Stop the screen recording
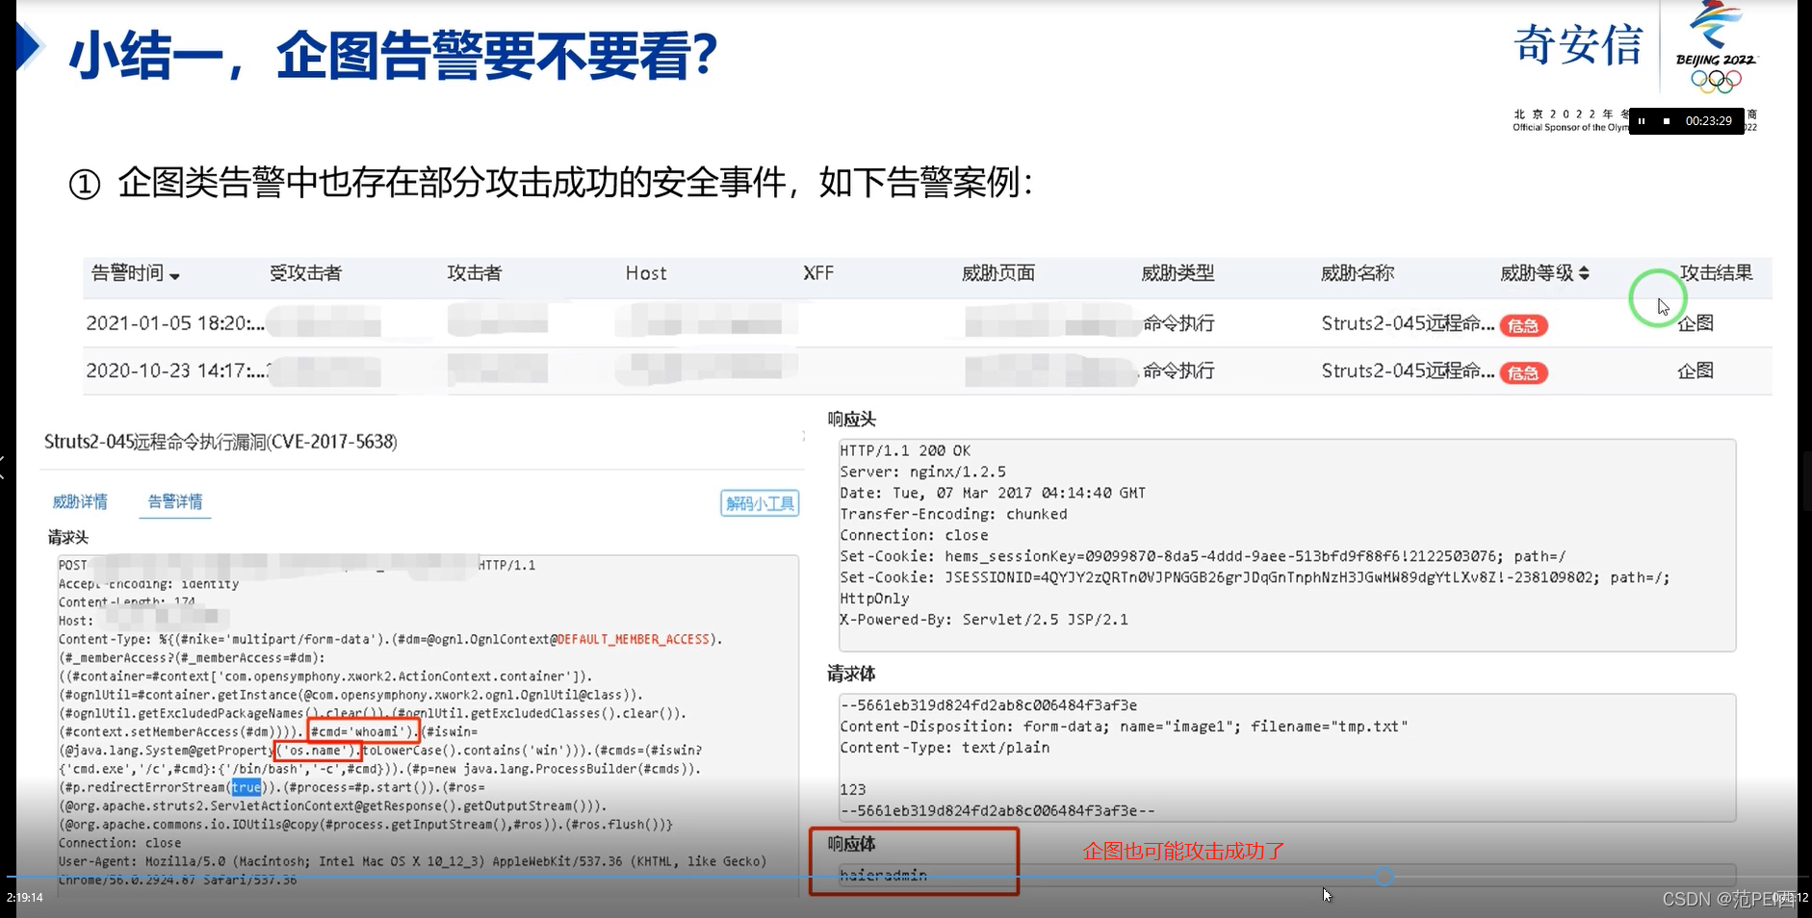The width and height of the screenshot is (1812, 918). pos(1667,121)
